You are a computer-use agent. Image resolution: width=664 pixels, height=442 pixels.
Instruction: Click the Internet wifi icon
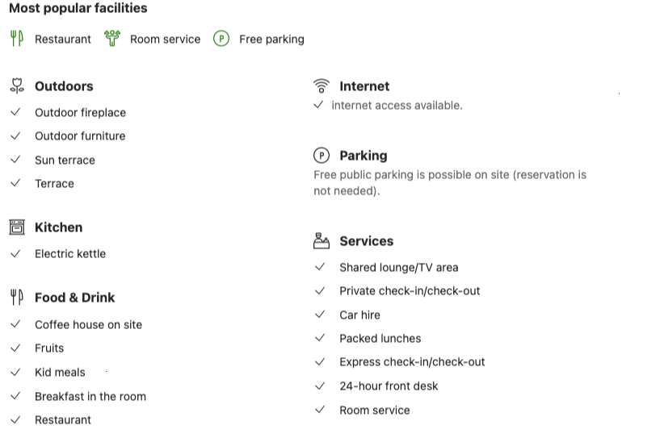click(321, 85)
